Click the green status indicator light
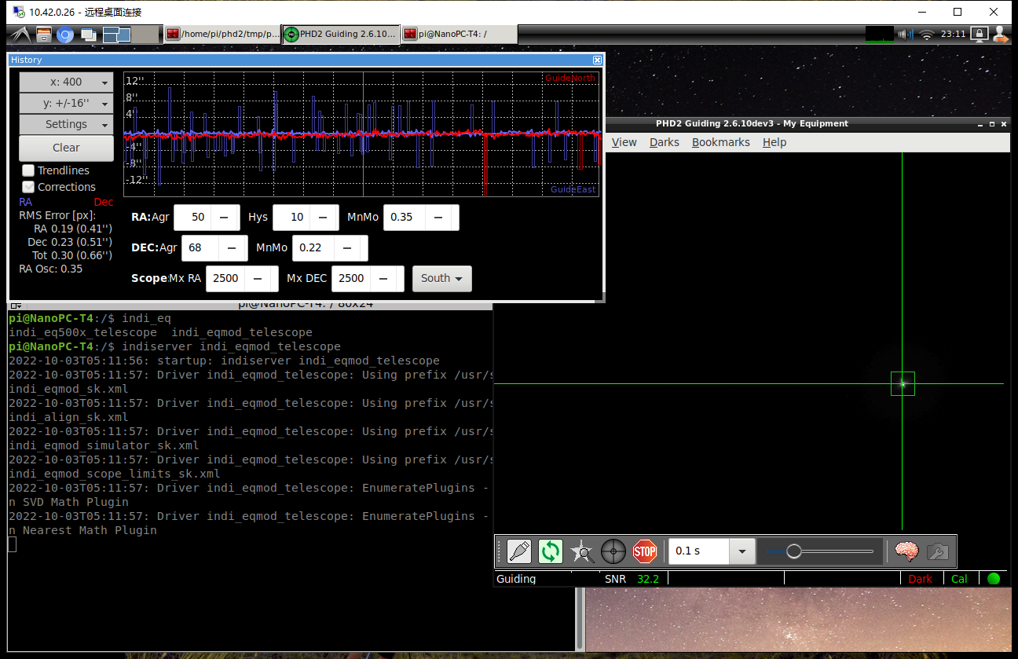Image resolution: width=1018 pixels, height=659 pixels. pyautogui.click(x=994, y=579)
